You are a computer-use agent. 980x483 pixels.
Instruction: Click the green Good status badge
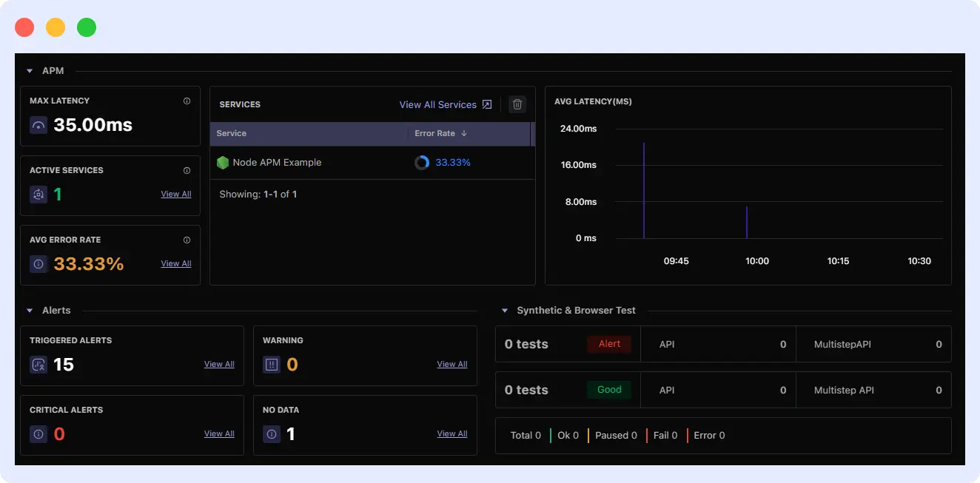point(609,390)
